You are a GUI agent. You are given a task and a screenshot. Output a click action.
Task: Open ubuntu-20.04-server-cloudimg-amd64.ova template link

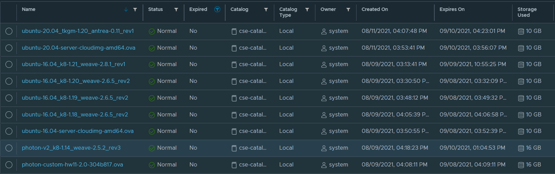(x=79, y=48)
